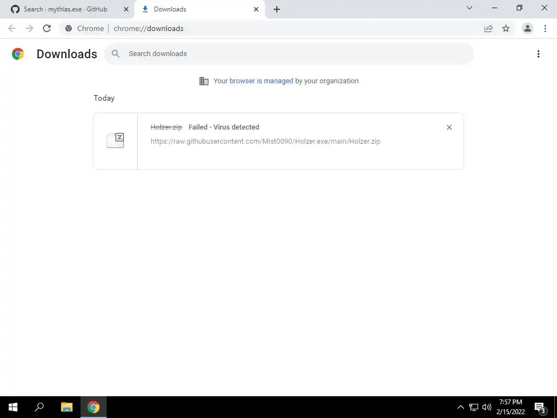
Task: Open the Windows Start menu
Action: tap(13, 407)
